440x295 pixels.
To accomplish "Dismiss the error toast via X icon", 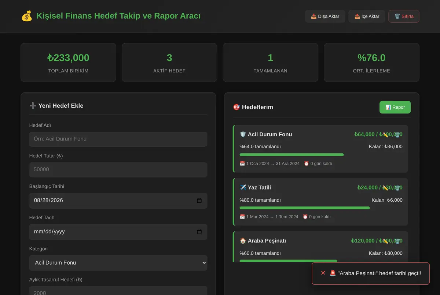I will pos(323,273).
